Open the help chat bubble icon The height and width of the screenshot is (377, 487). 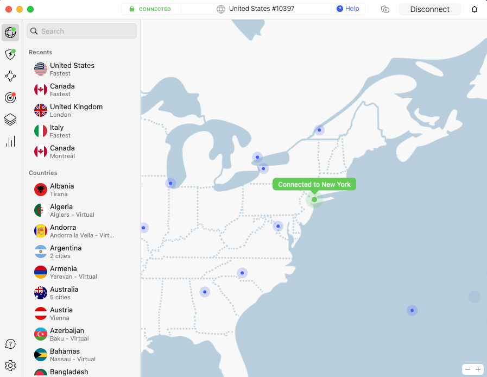click(x=10, y=344)
